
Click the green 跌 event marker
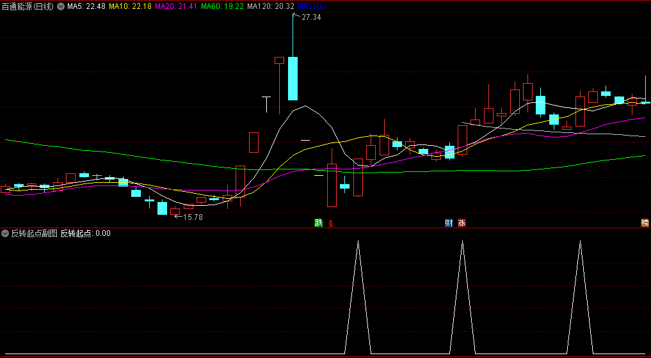pos(318,223)
